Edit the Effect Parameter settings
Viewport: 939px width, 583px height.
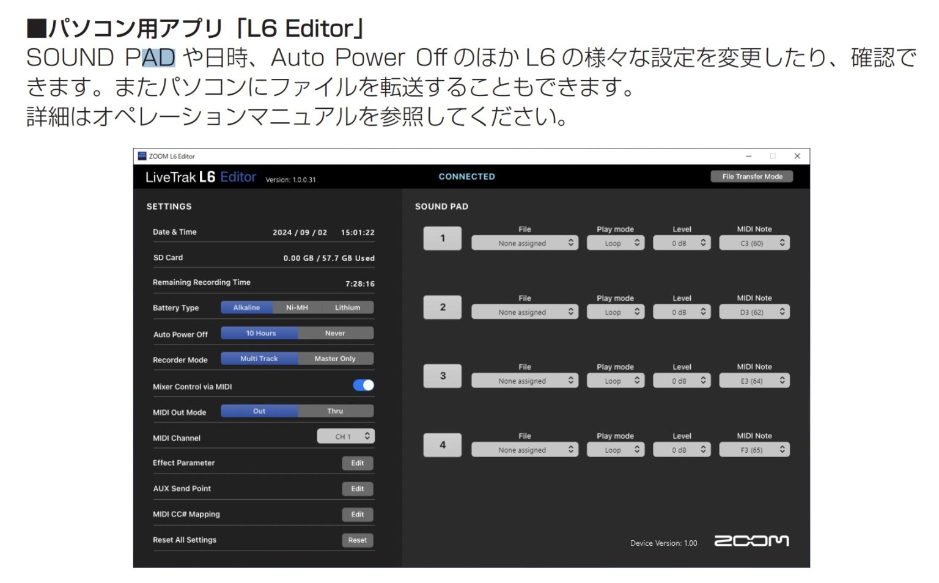358,463
